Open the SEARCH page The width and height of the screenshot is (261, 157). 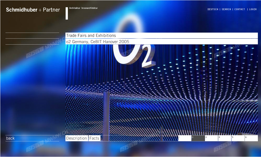[x=226, y=9]
